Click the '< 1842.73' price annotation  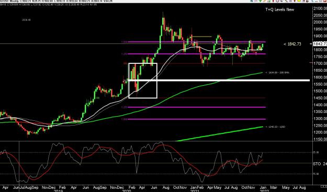(x=292, y=44)
